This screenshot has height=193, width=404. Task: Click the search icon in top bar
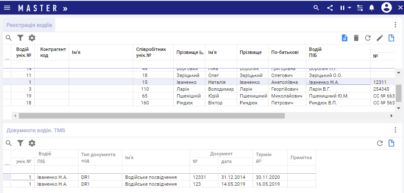(x=317, y=8)
